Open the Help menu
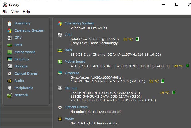 pyautogui.click(x=26, y=12)
